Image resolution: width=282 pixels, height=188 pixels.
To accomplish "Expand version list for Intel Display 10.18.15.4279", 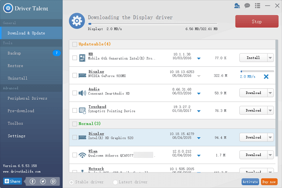I will pos(199,138).
